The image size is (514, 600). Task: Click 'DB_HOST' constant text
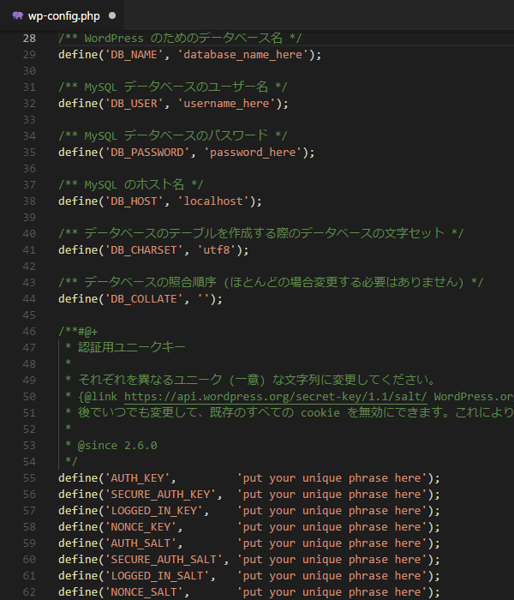click(134, 201)
